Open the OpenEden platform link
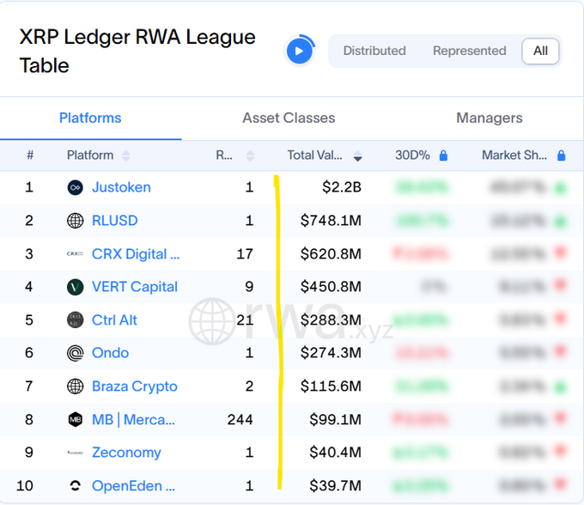The height and width of the screenshot is (505, 584). pyautogui.click(x=133, y=486)
